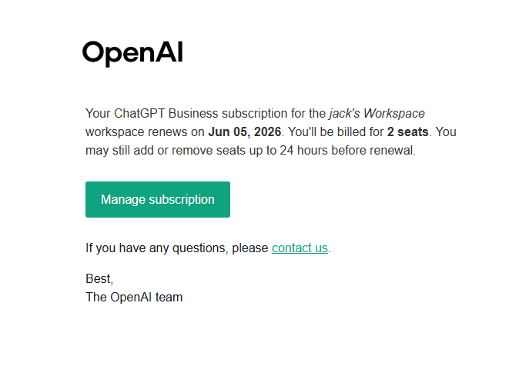Click the workspace renews on phrase
This screenshot has height=376, width=509.
click(145, 132)
